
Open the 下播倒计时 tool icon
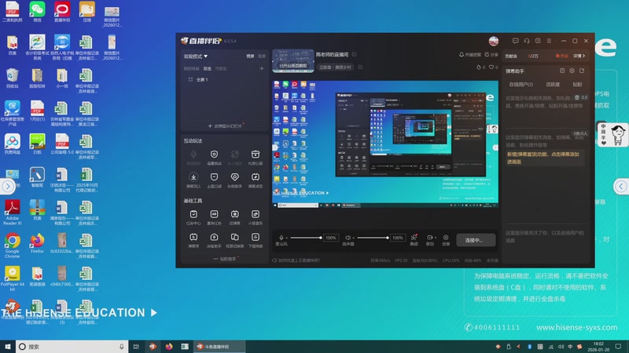click(255, 237)
